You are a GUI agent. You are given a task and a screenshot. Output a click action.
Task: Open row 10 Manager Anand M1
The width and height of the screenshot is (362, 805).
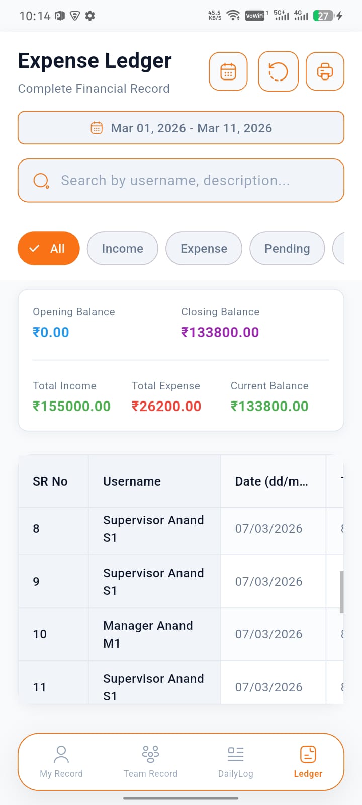[x=148, y=634]
